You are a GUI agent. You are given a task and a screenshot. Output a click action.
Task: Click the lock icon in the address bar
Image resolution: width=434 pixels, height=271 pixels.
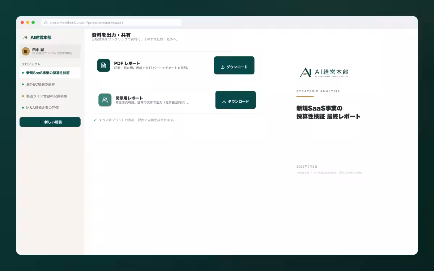tap(46, 22)
